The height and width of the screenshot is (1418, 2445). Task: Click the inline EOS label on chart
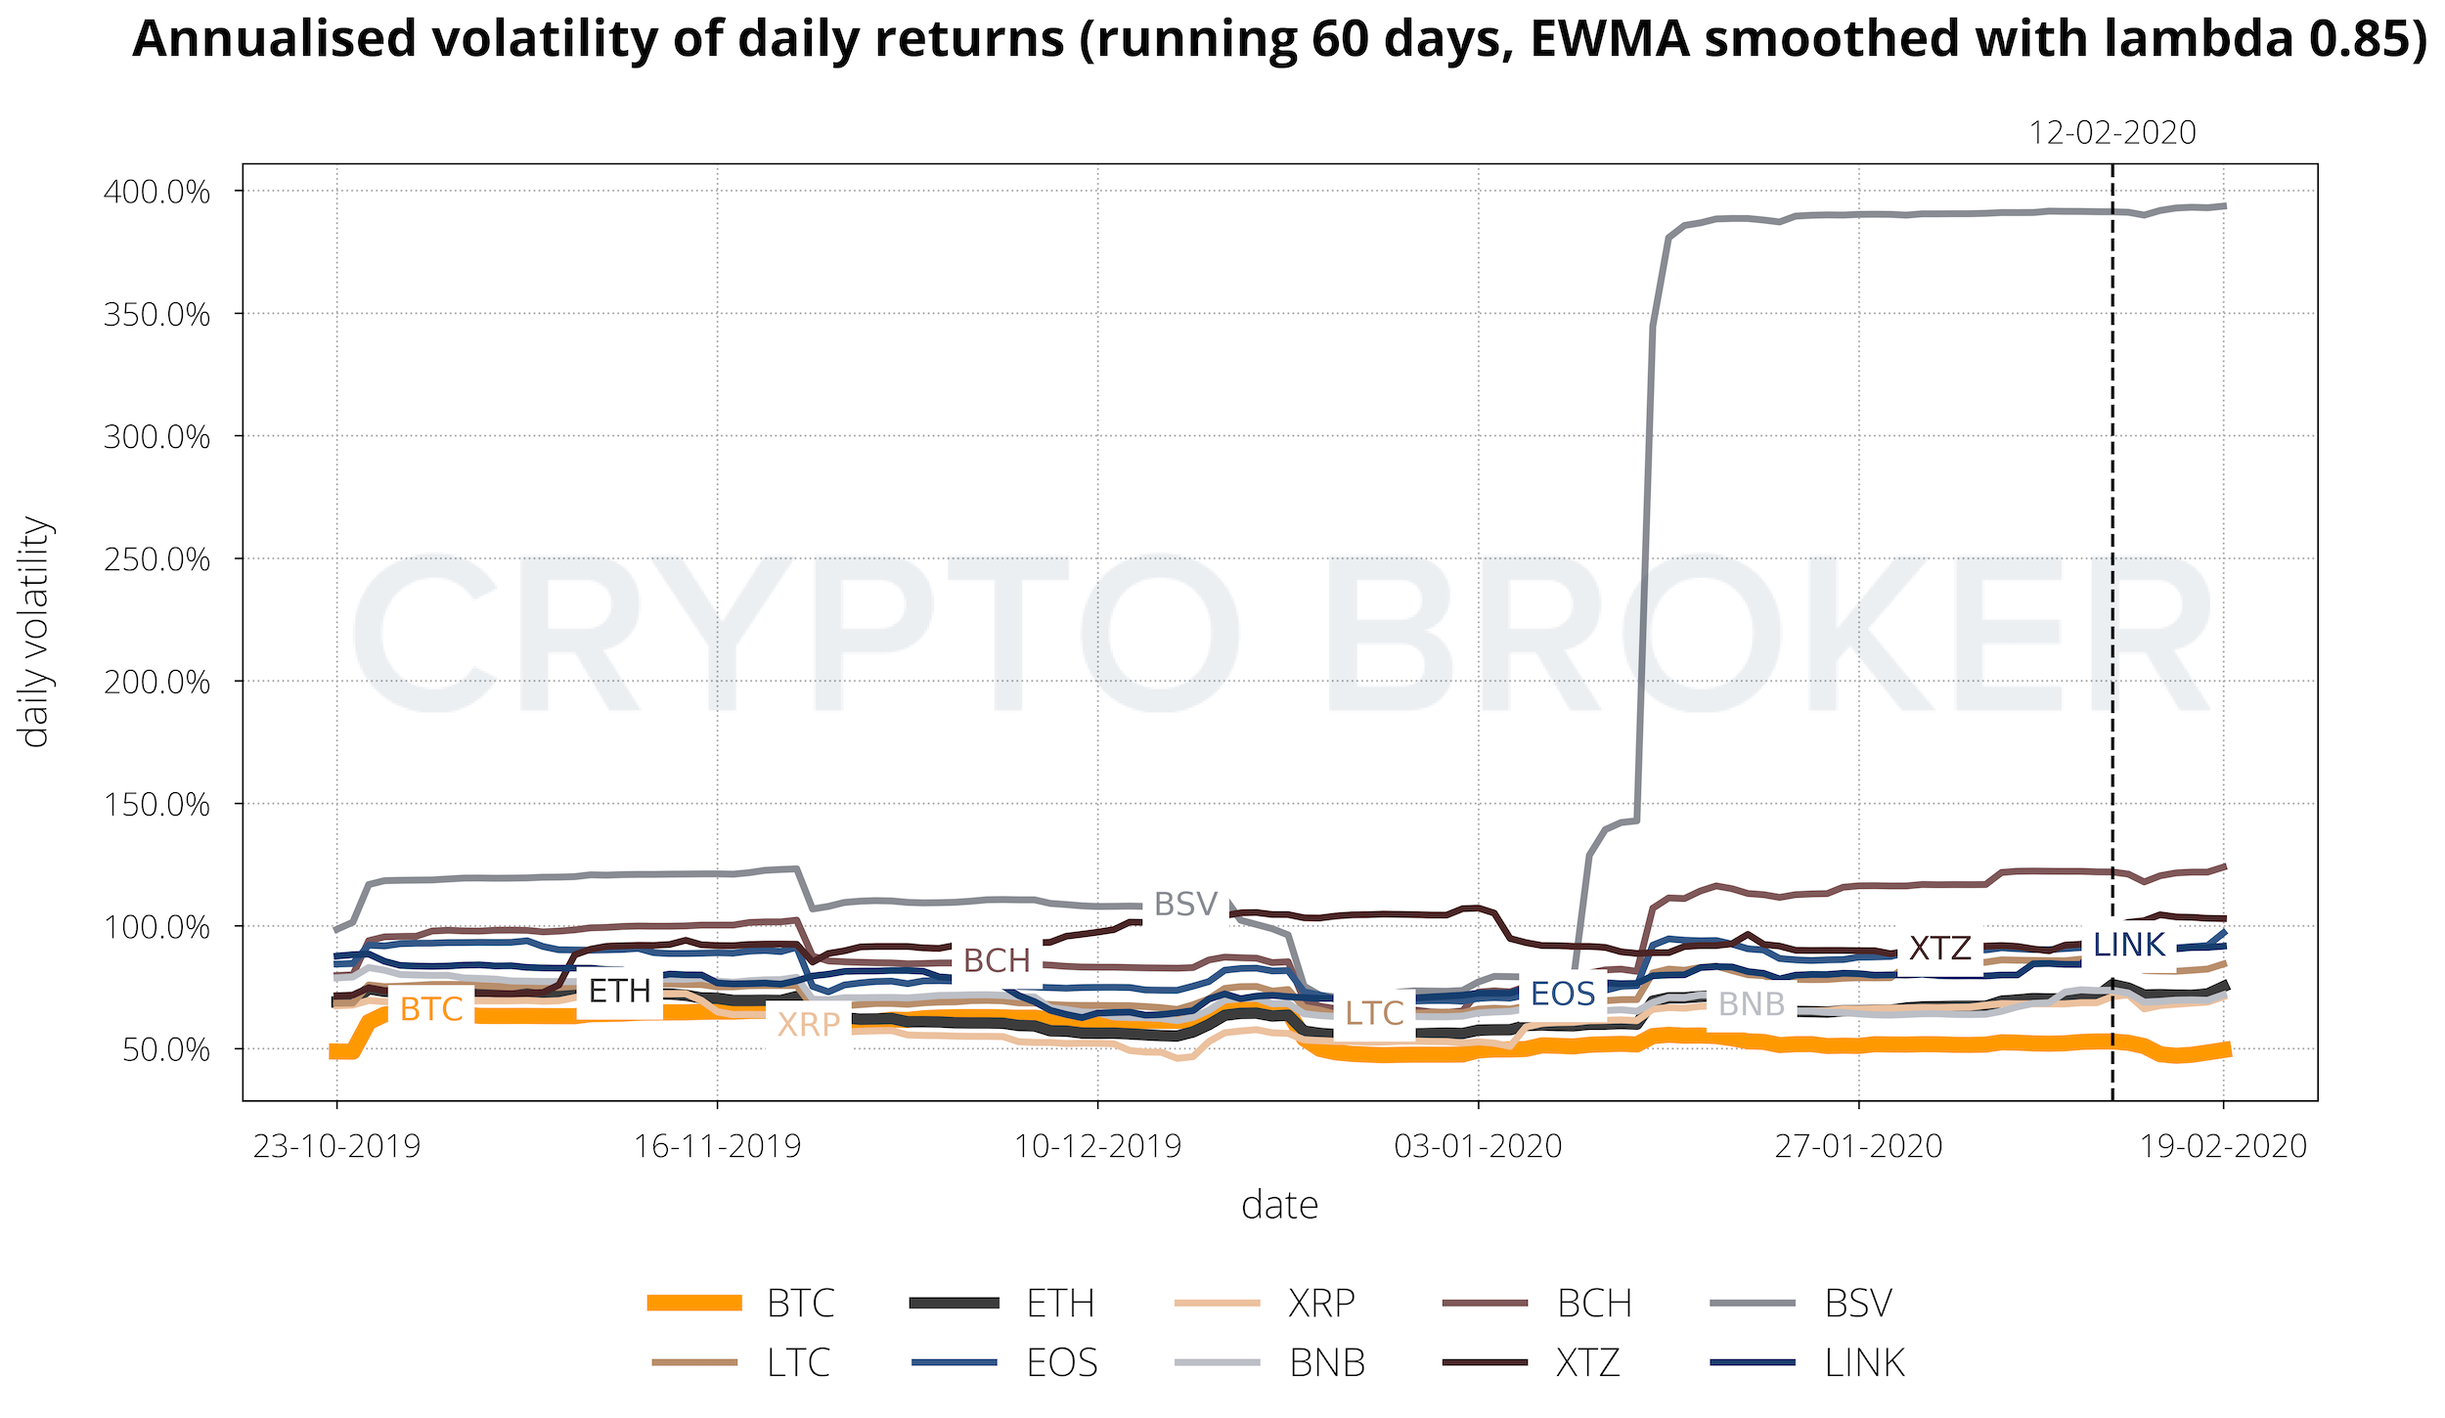(x=1563, y=994)
